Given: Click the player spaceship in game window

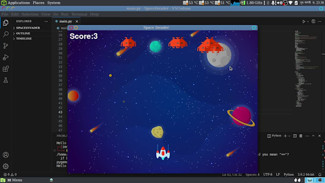Looking at the screenshot, I should pos(163,153).
